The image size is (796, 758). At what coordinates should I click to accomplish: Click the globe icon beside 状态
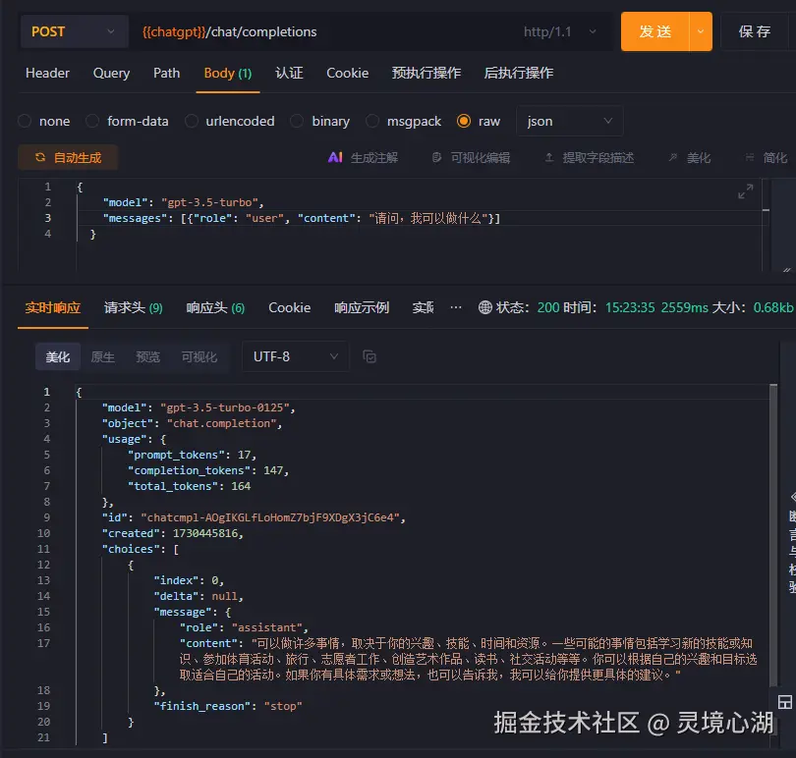tap(485, 307)
